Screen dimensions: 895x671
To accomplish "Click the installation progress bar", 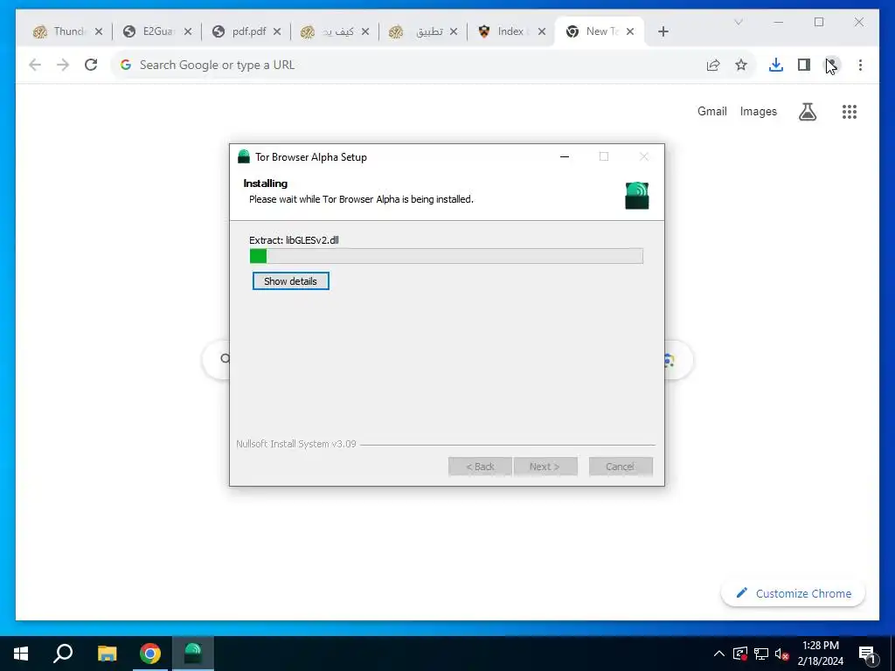I will point(447,256).
